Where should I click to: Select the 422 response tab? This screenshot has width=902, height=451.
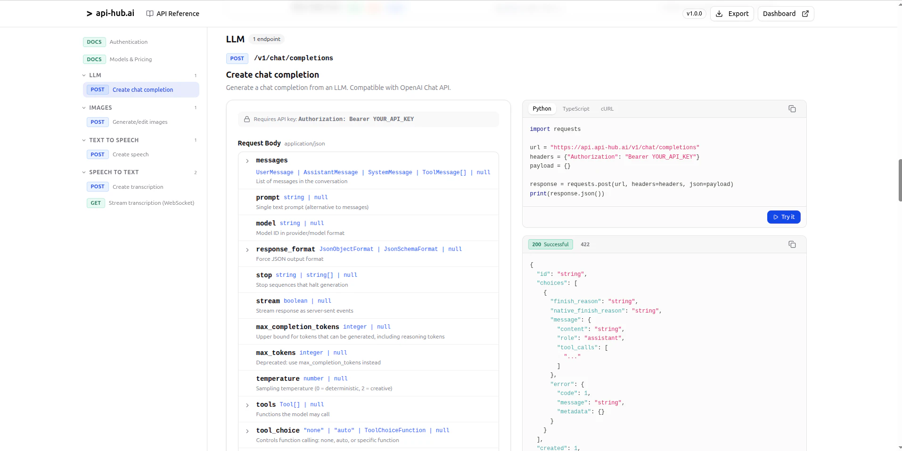pyautogui.click(x=585, y=244)
